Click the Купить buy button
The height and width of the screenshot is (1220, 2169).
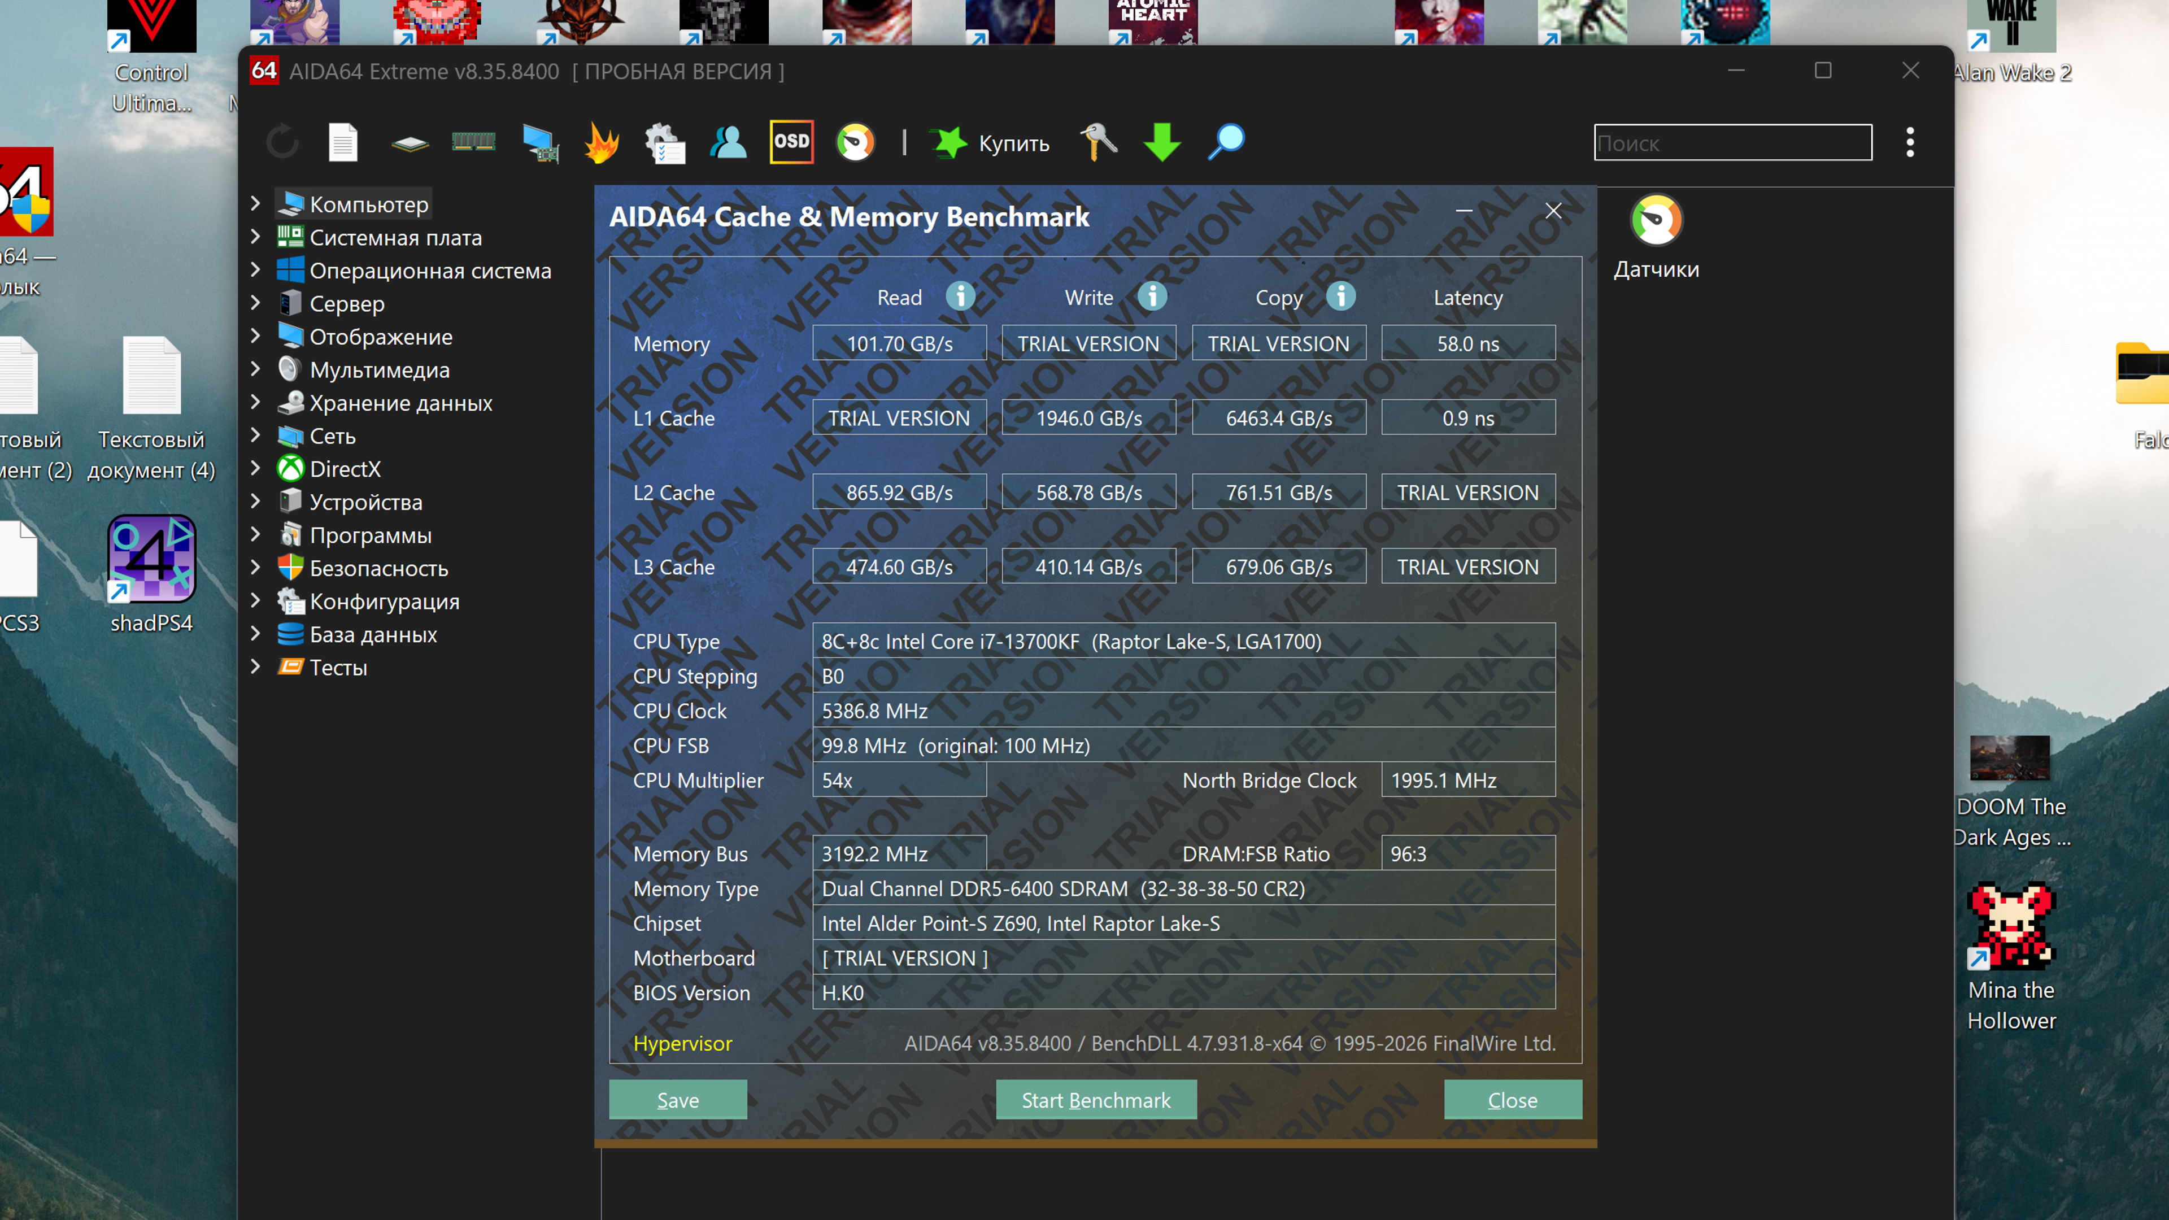[990, 143]
